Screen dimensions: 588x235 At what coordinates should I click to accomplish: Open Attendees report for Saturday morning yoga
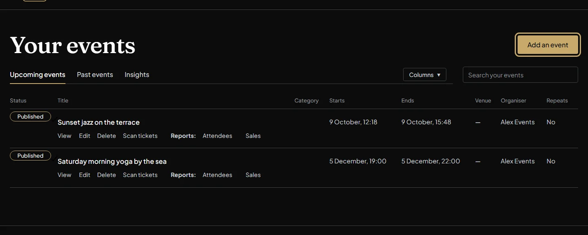[x=217, y=175]
